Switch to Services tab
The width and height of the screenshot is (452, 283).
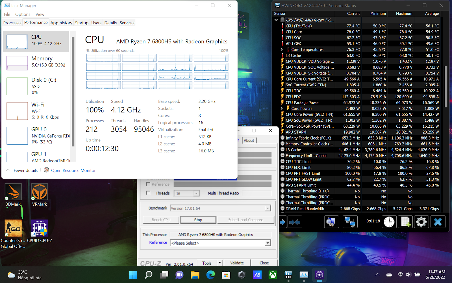[127, 23]
